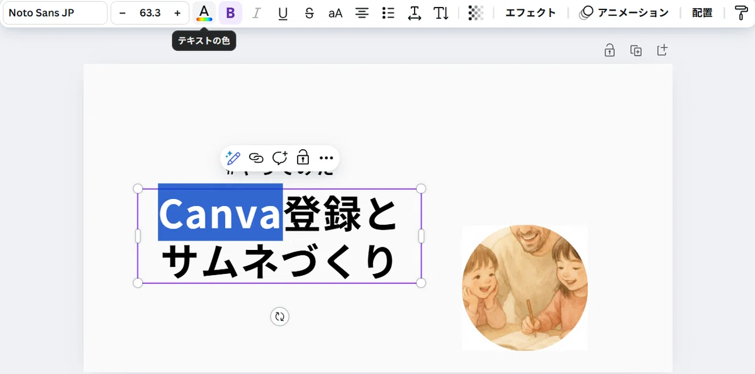The height and width of the screenshot is (374, 755).
Task: Click the rotate handle below the text box
Action: [x=279, y=316]
